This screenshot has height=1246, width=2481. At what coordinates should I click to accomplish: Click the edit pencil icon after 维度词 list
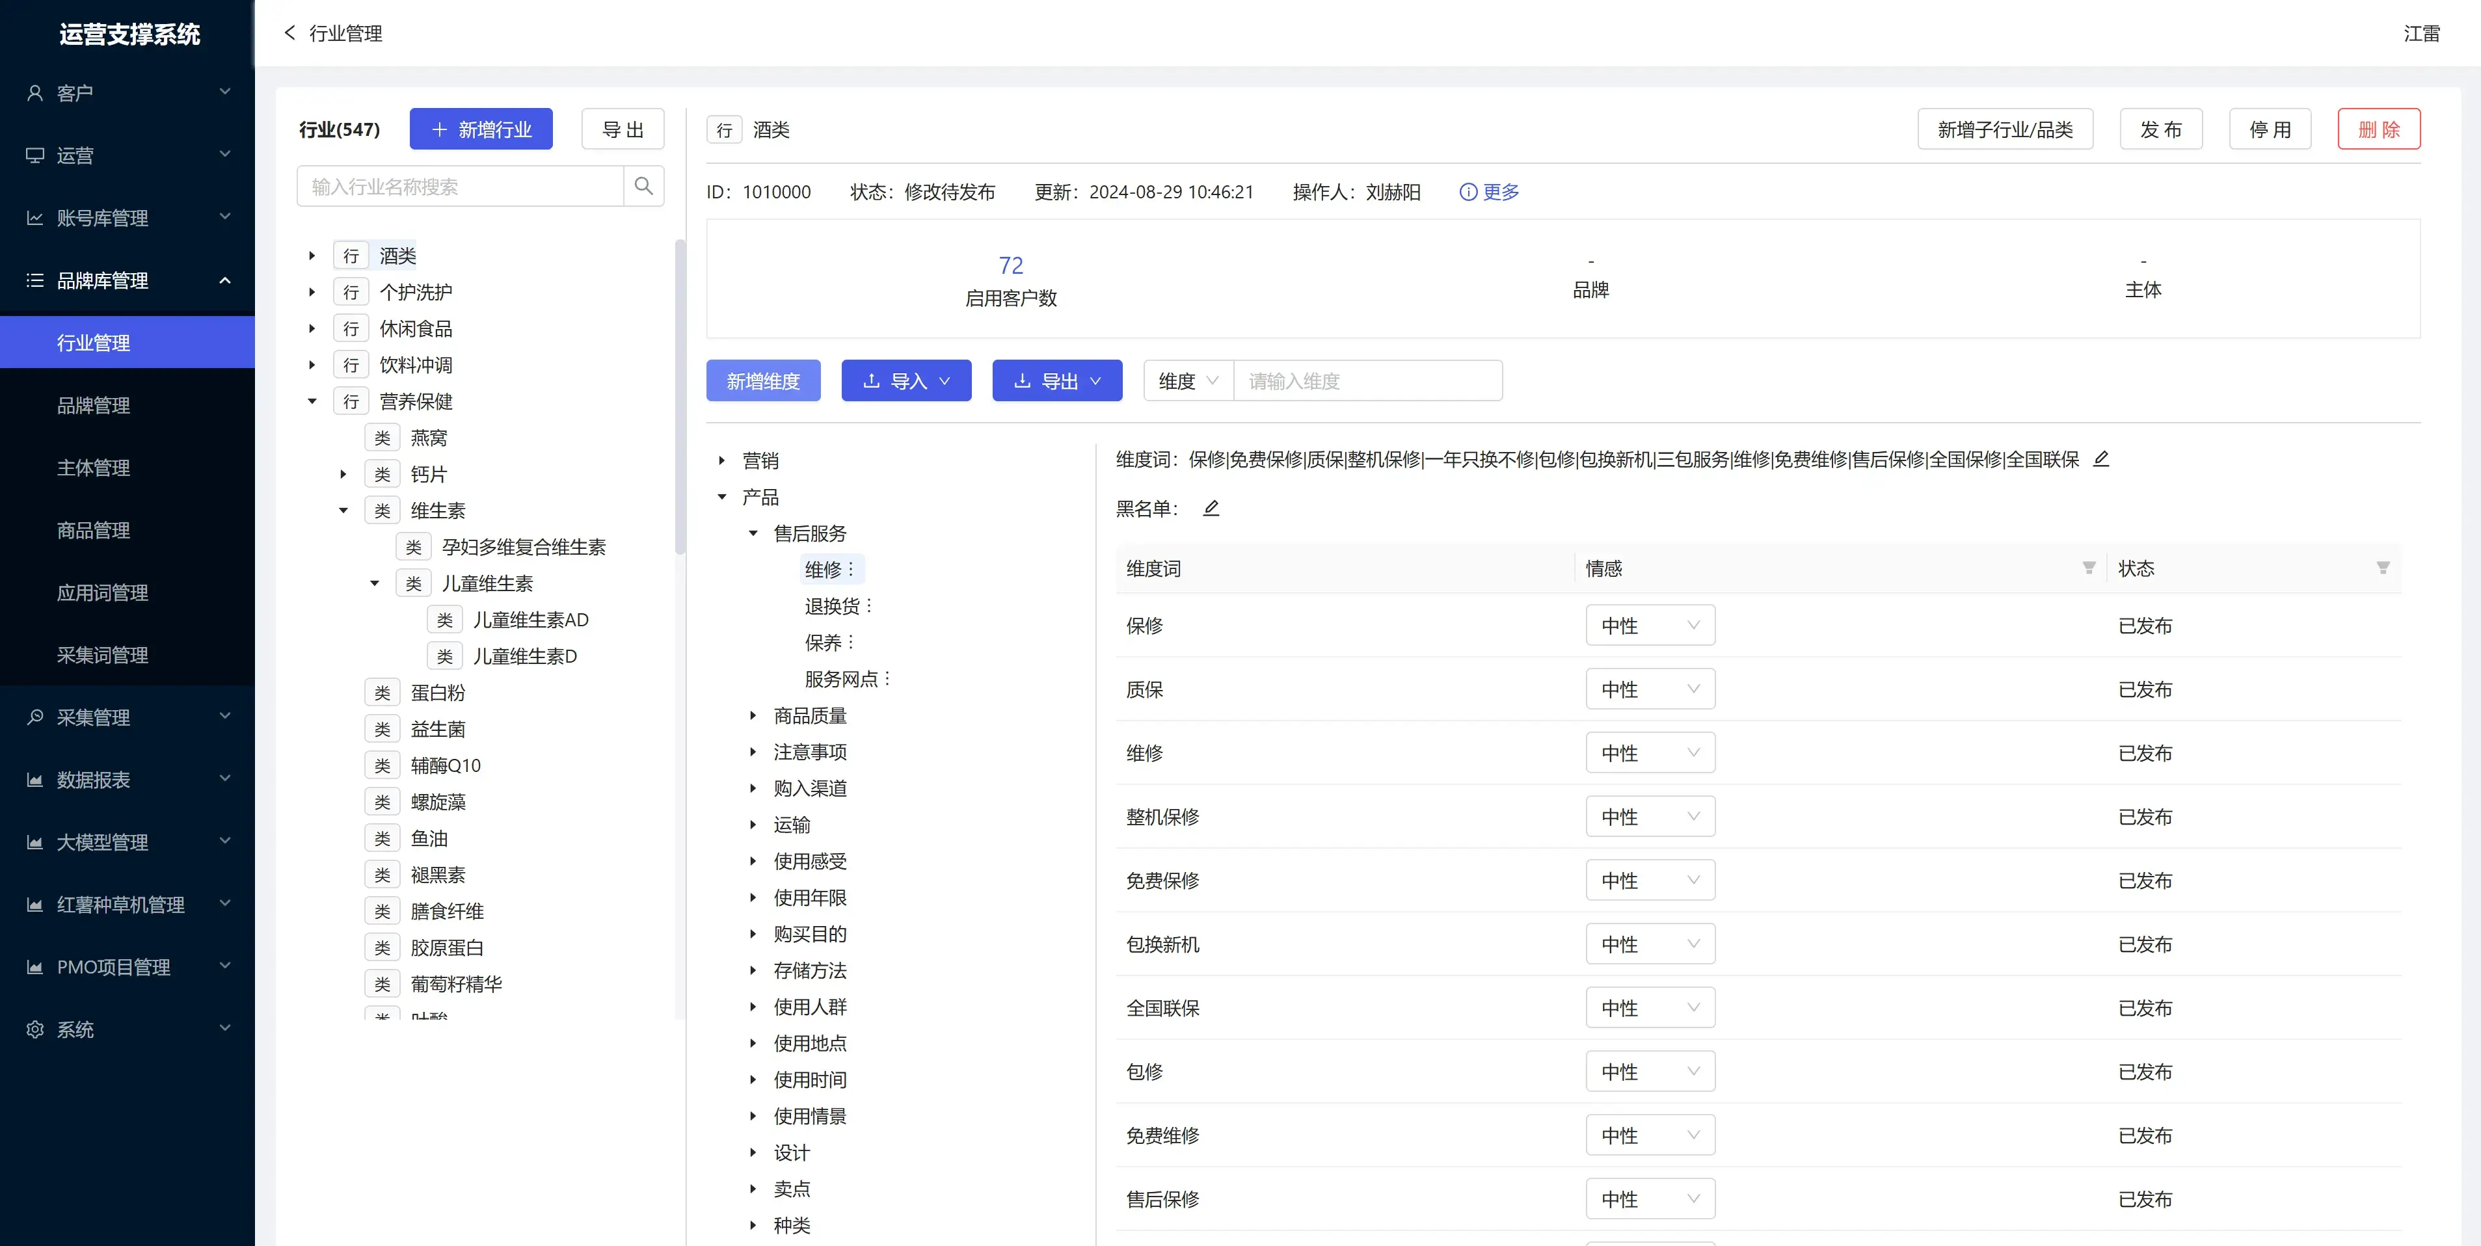coord(2102,459)
